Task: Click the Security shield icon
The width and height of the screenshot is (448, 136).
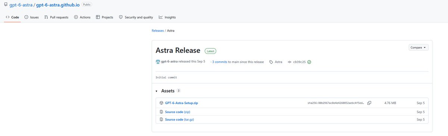Action: (121, 17)
